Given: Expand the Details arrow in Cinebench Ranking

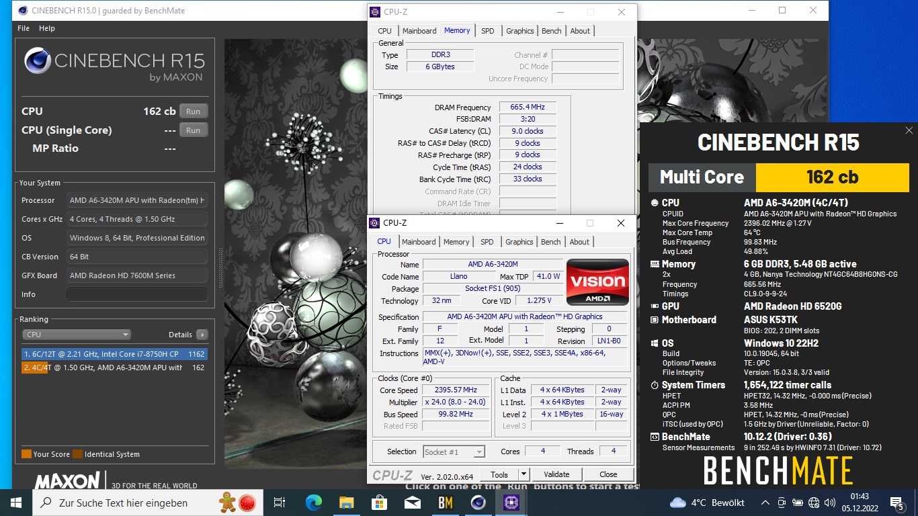Looking at the screenshot, I should [202, 335].
